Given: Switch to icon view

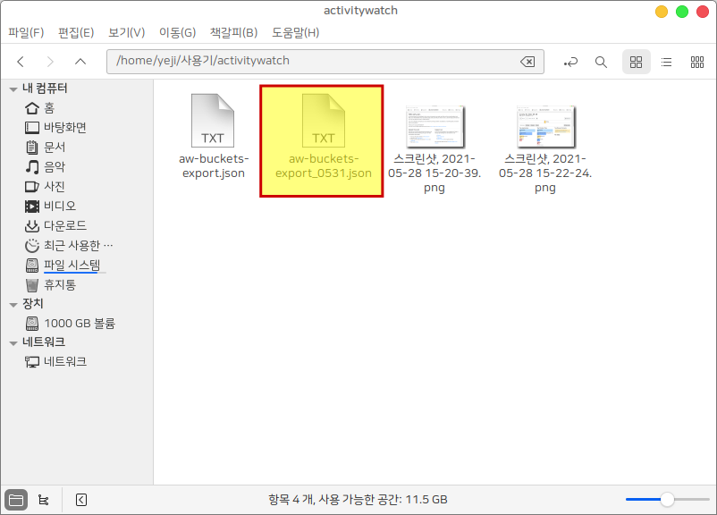Looking at the screenshot, I should point(636,62).
